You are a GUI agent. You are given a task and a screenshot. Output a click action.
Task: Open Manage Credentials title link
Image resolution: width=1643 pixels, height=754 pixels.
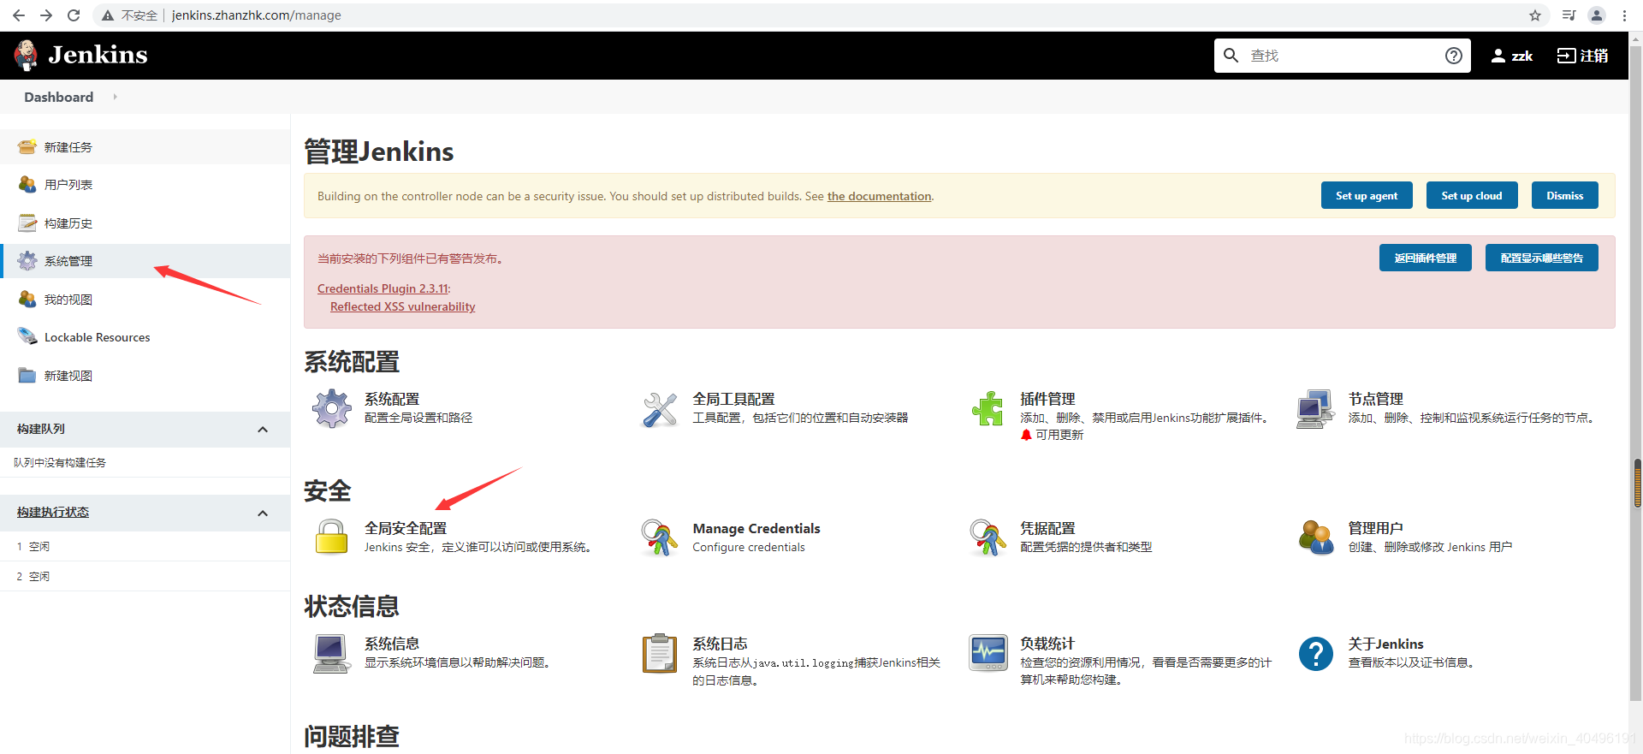coord(756,528)
